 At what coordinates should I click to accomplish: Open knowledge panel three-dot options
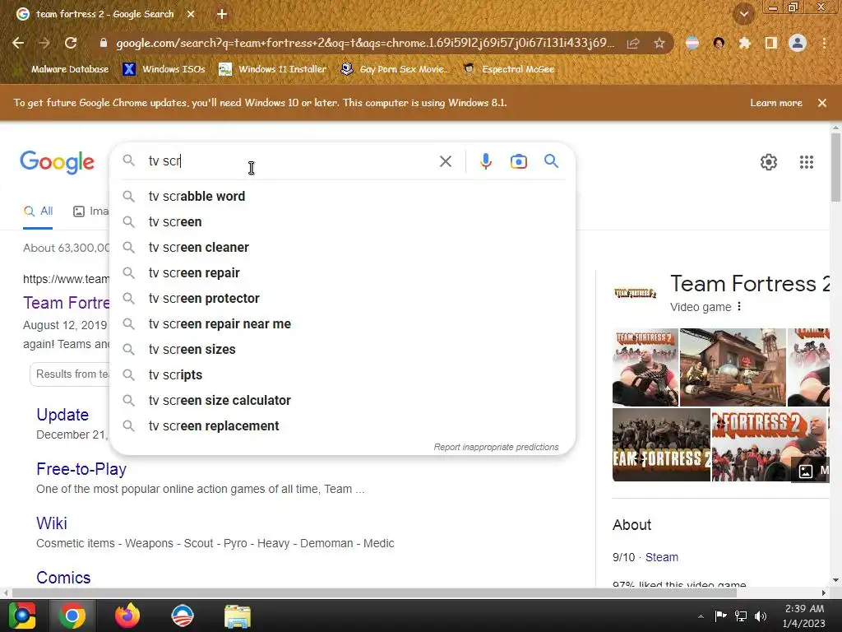[739, 306]
